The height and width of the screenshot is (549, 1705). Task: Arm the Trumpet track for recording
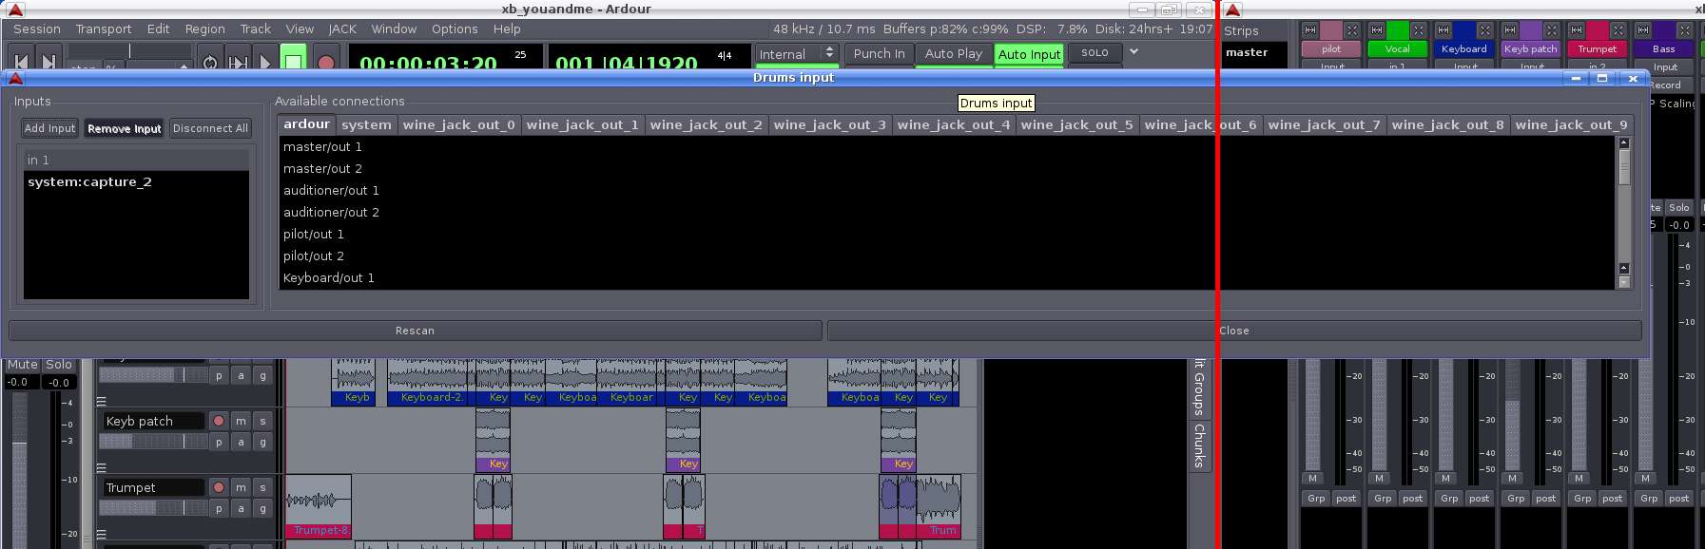point(219,487)
